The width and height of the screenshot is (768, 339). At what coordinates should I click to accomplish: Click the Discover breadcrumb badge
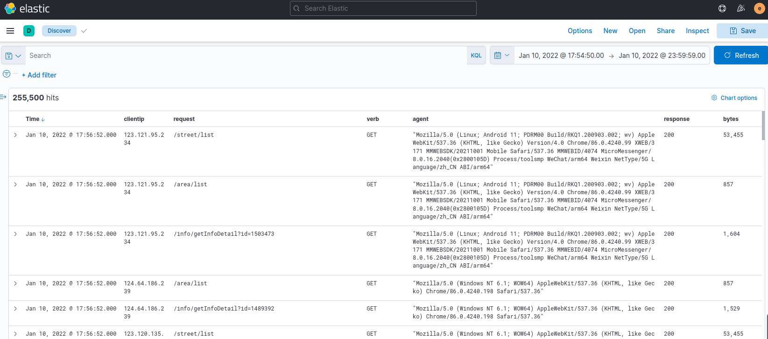(x=59, y=31)
